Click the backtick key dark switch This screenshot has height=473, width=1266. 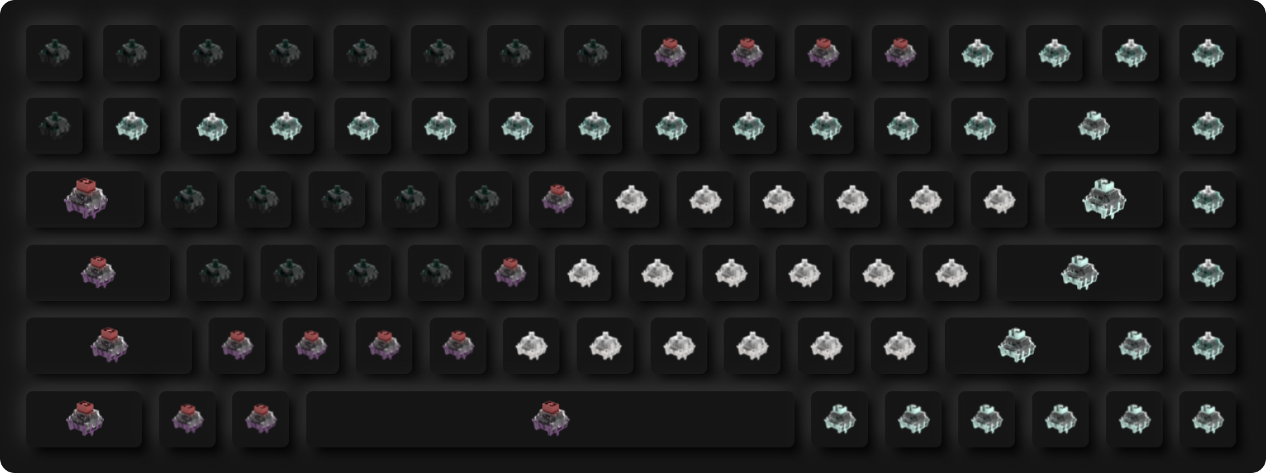tap(55, 126)
